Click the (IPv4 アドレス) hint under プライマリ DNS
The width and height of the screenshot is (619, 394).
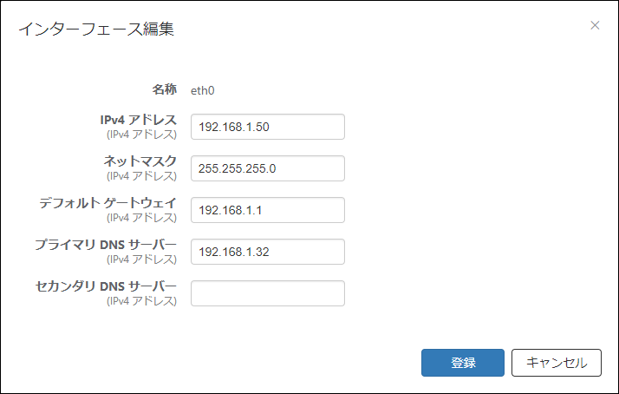click(x=141, y=259)
